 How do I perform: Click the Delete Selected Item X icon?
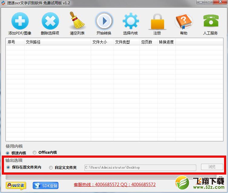50,21
